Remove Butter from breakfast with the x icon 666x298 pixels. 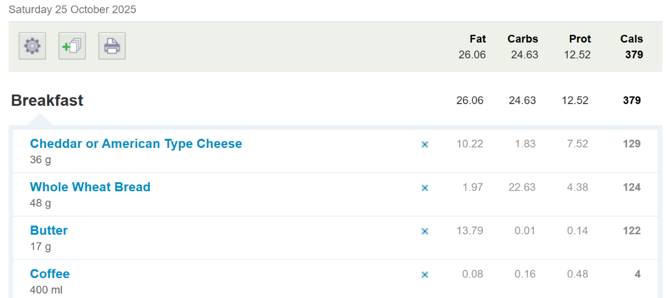[425, 231]
